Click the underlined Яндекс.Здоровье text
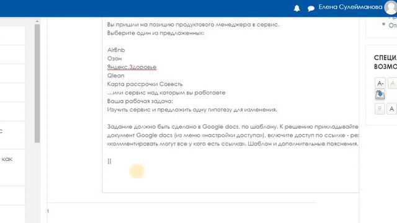The width and height of the screenshot is (397, 223). tap(132, 68)
